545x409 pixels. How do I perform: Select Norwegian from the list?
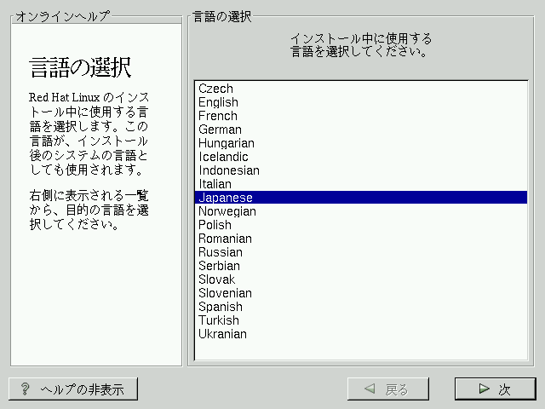tap(227, 211)
